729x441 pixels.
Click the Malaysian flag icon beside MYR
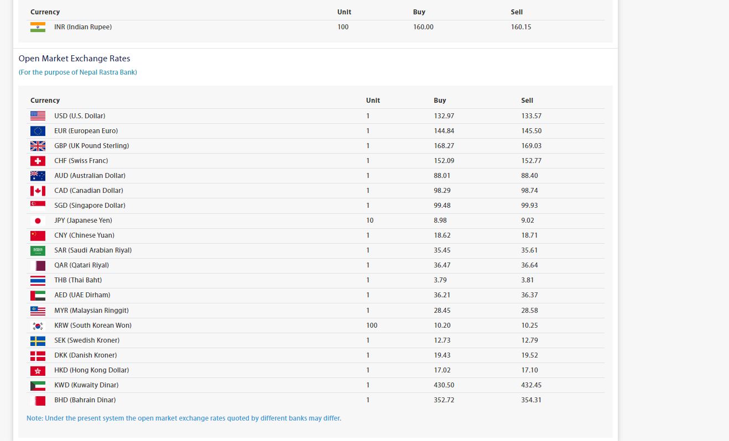(38, 311)
